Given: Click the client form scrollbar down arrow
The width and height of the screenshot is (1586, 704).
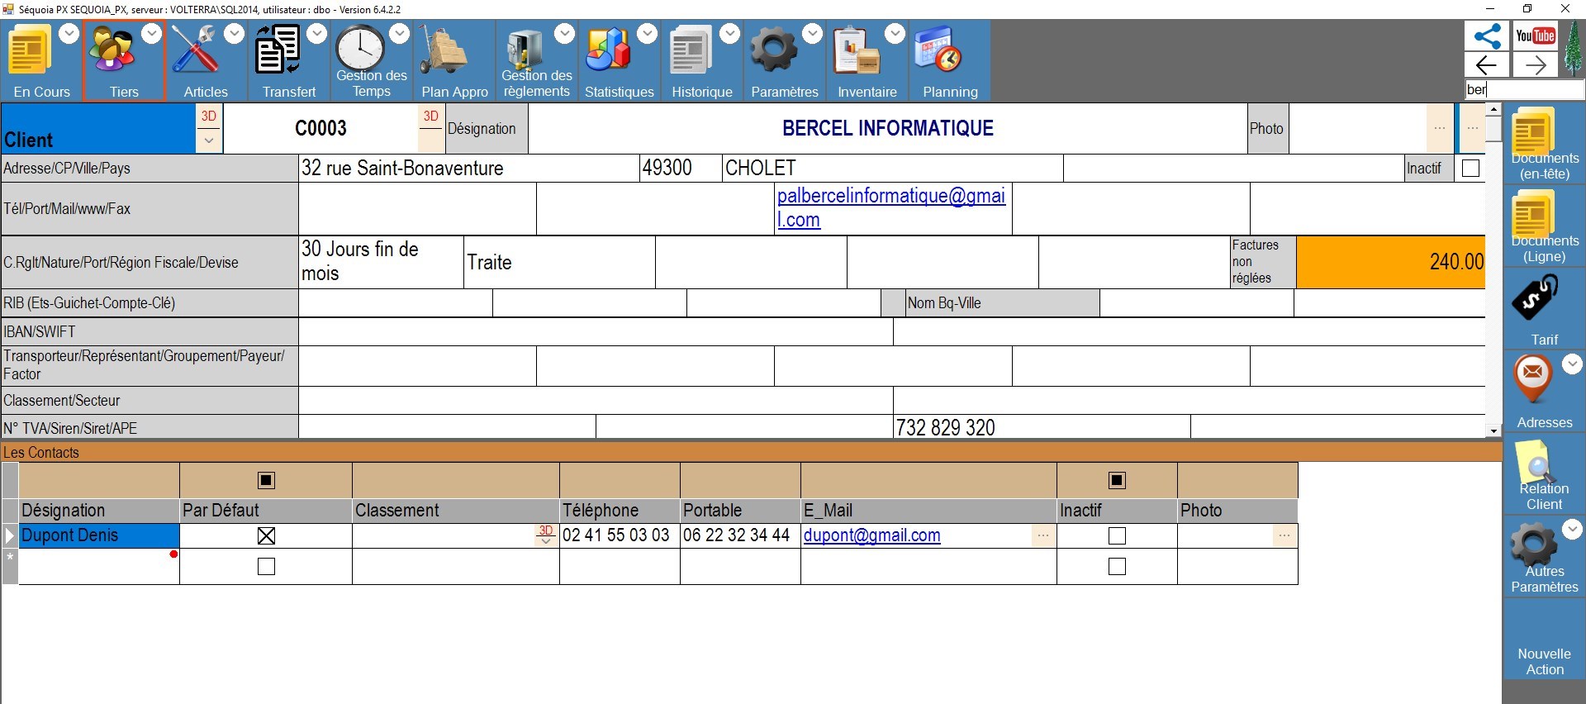Looking at the screenshot, I should [x=1493, y=430].
